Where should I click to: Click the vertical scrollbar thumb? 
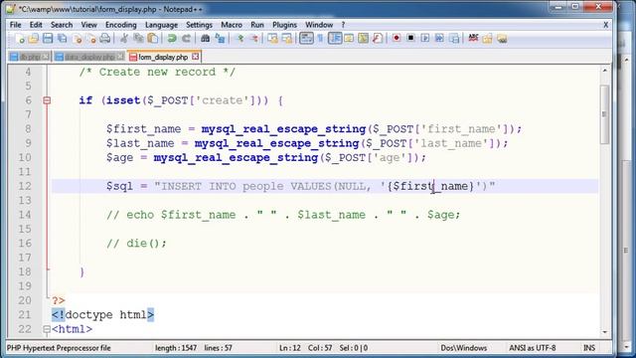coord(605,114)
